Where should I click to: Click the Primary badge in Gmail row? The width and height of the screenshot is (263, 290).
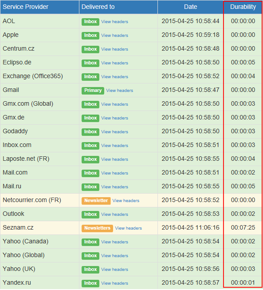pyautogui.click(x=93, y=91)
